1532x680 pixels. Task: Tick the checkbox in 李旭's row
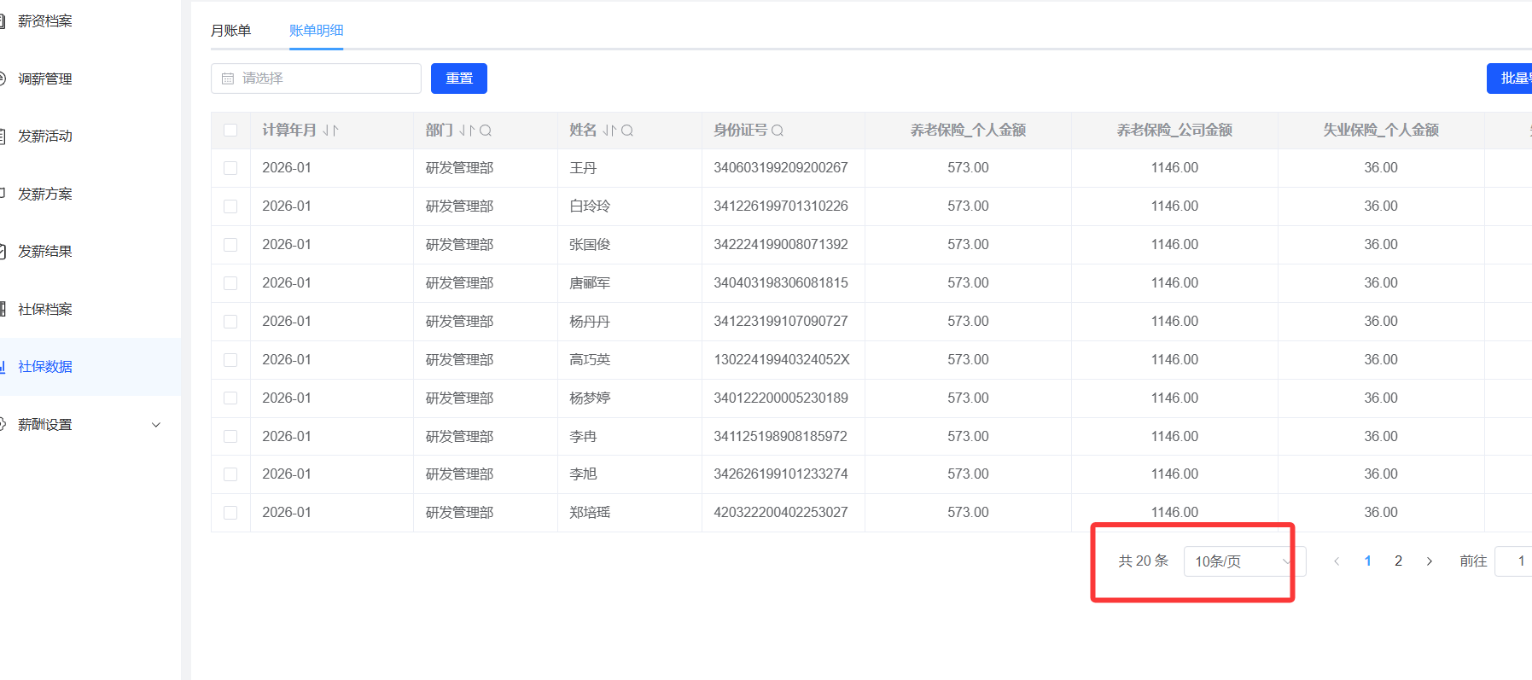230,474
